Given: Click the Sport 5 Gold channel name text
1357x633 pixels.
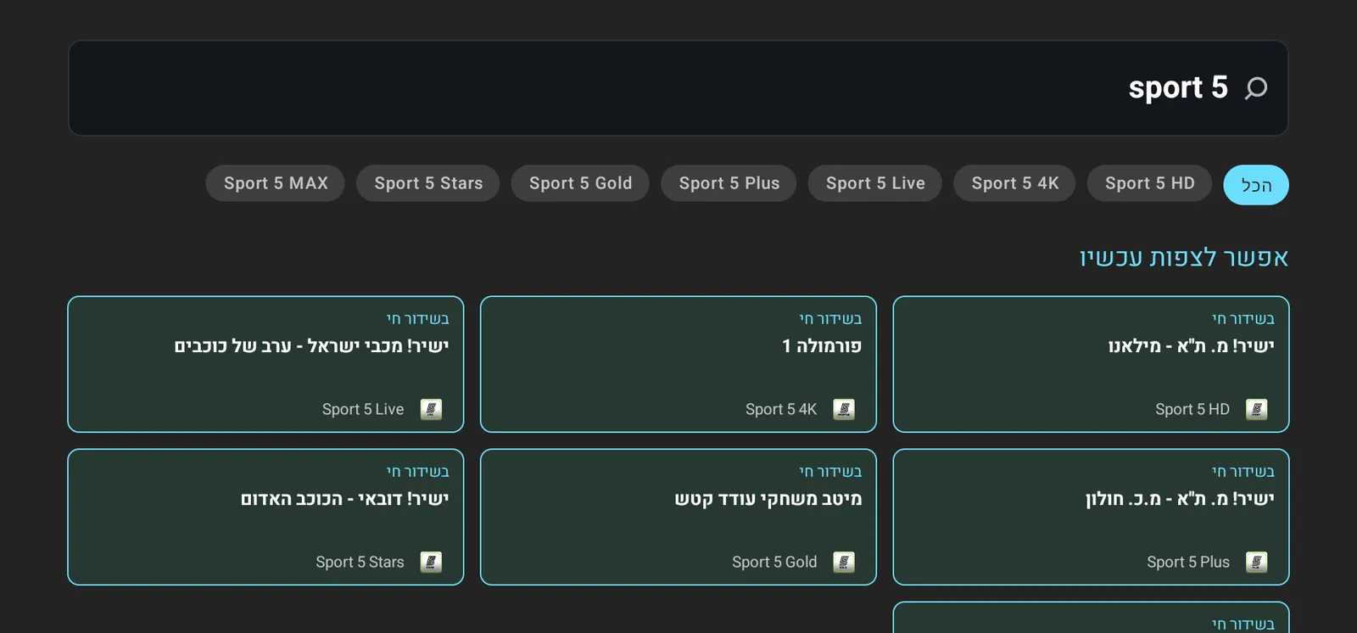Looking at the screenshot, I should tap(774, 563).
